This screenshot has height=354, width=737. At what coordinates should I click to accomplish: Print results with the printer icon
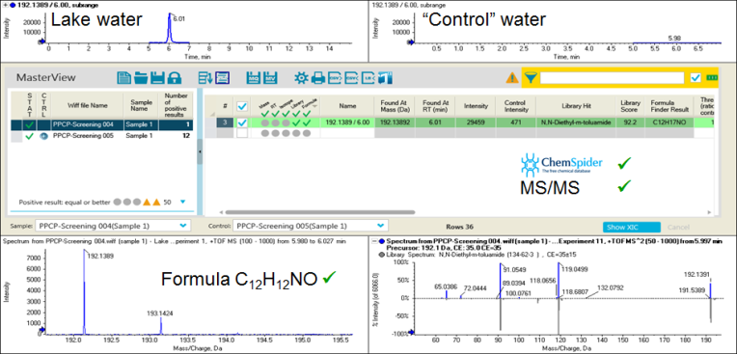pyautogui.click(x=318, y=77)
